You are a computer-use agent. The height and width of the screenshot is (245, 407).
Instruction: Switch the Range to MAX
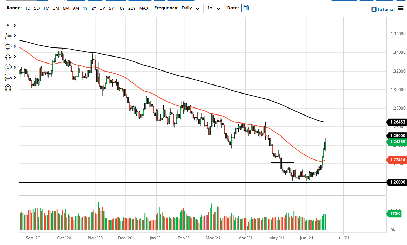point(144,8)
